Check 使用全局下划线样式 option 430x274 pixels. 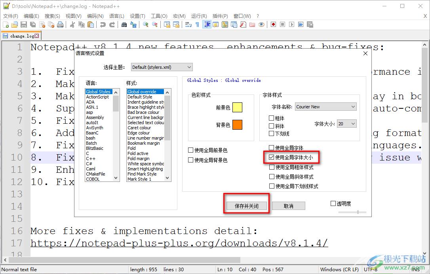(x=272, y=186)
